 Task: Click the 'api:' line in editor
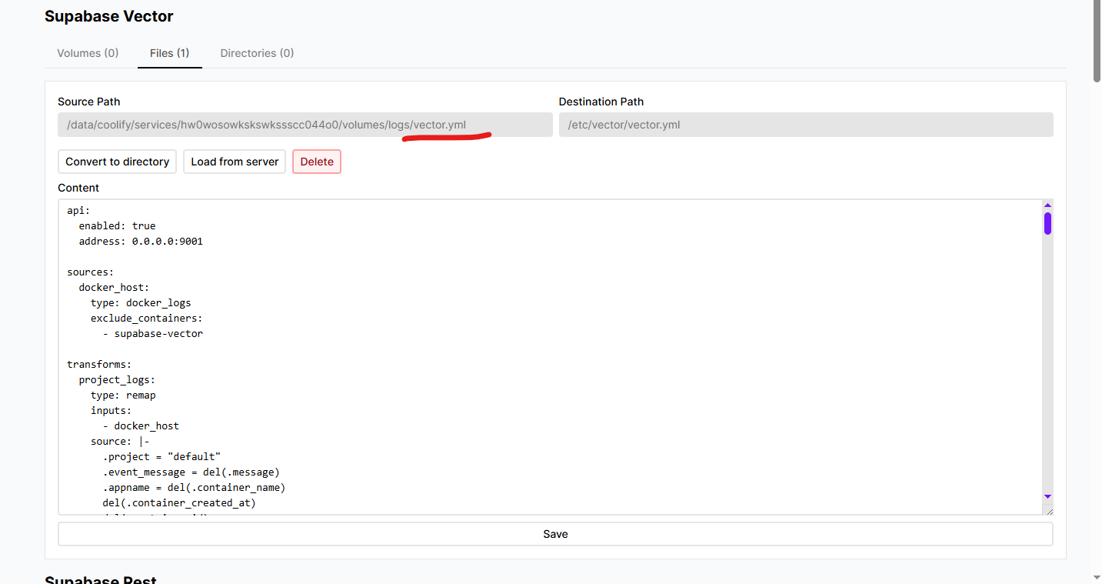point(78,211)
